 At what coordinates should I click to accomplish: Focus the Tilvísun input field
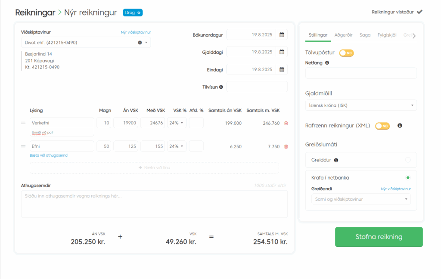257,87
